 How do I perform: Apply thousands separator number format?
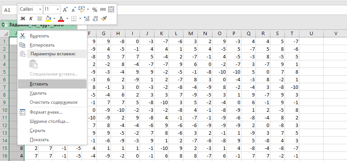pos(103,9)
